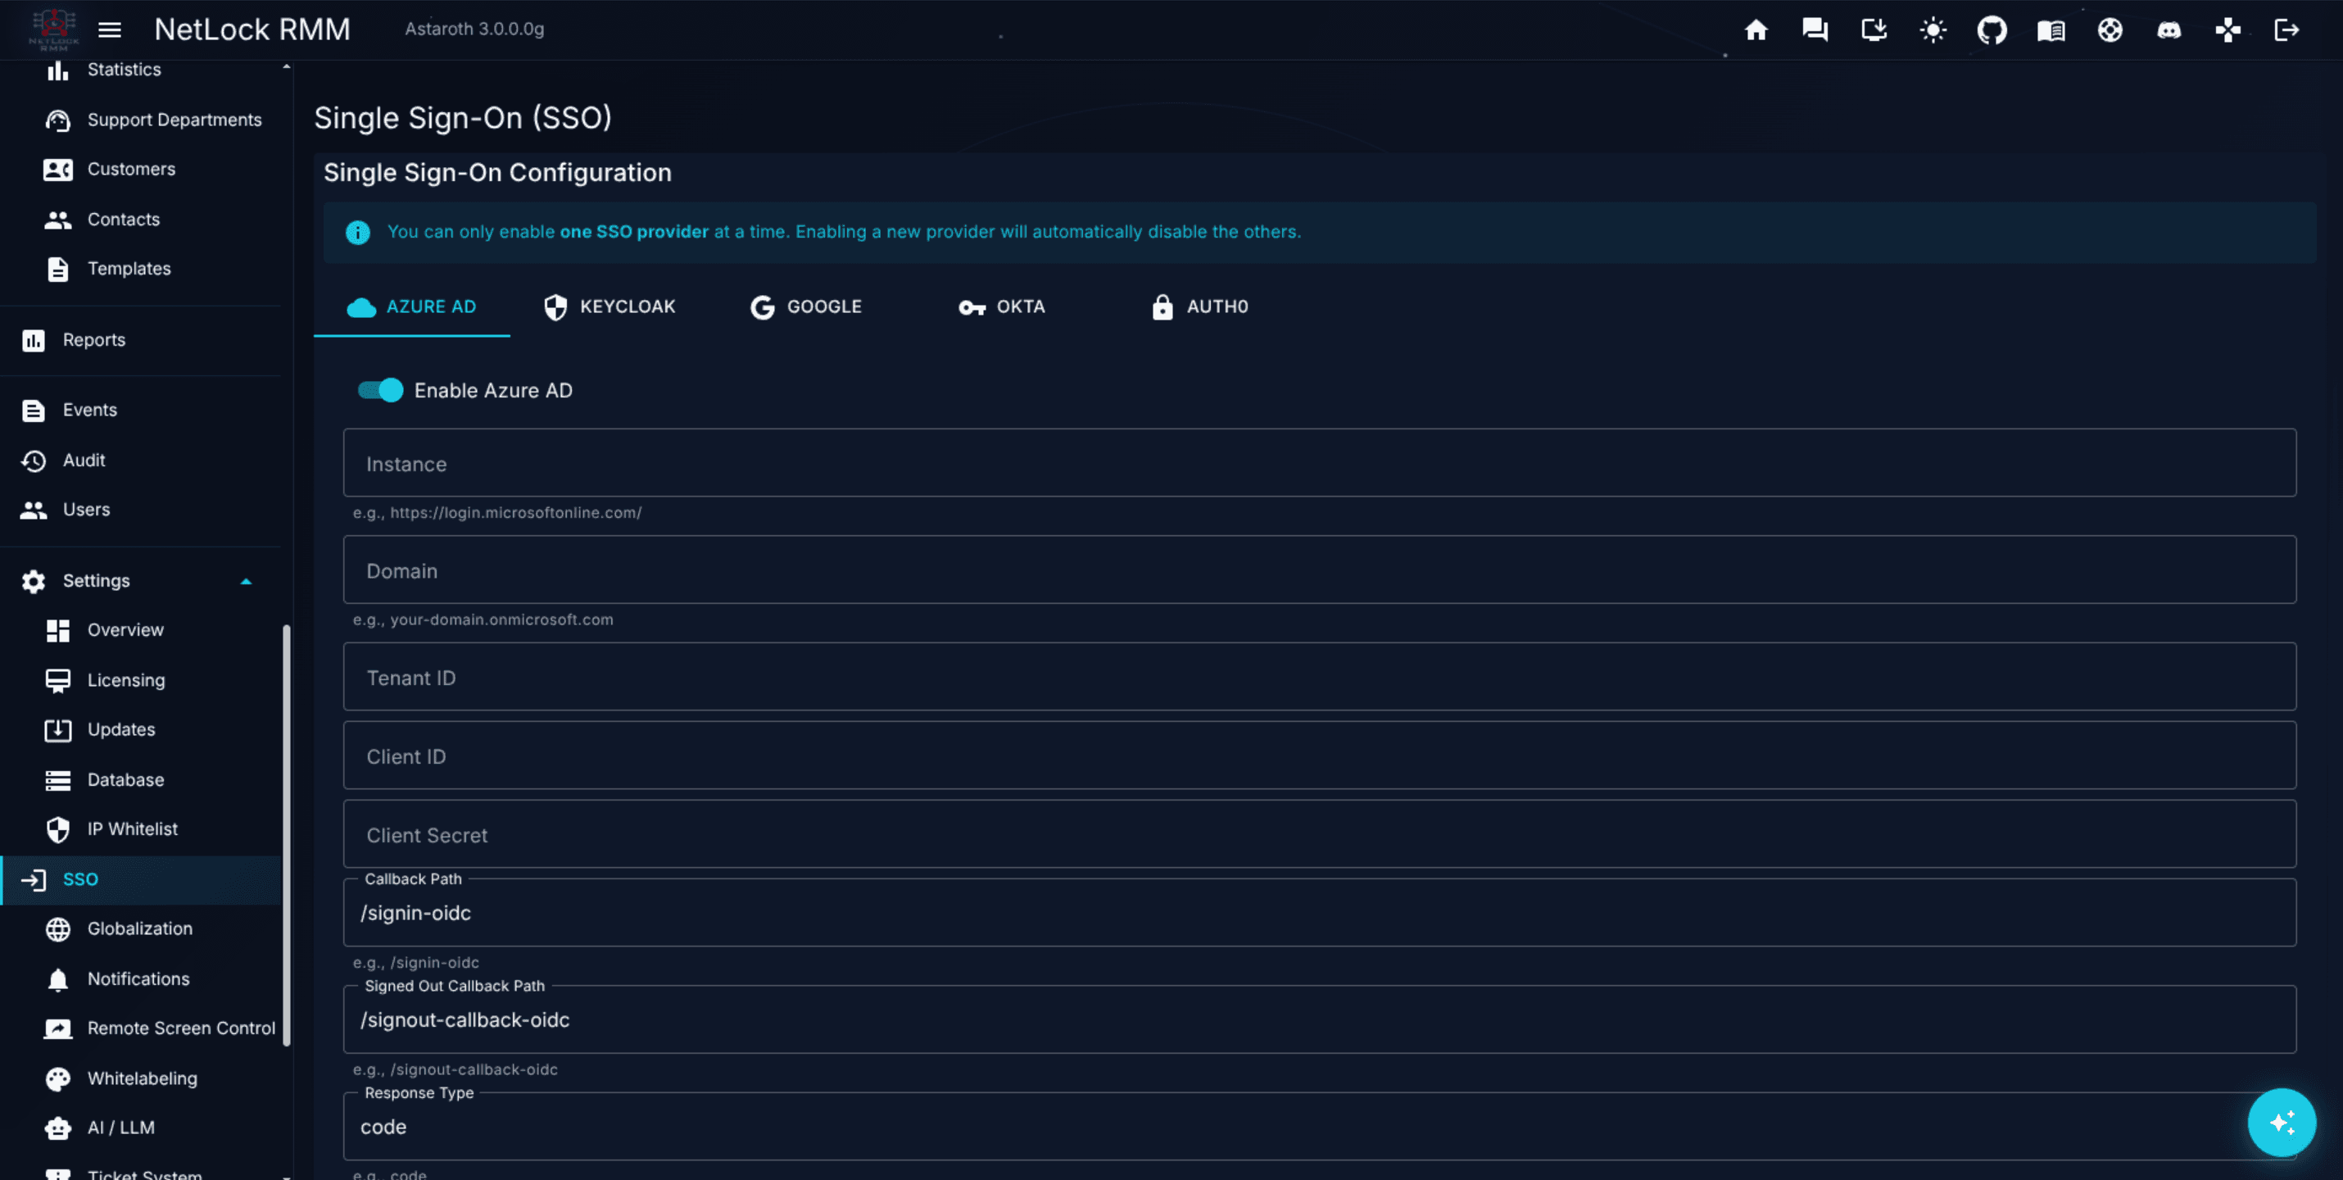
Task: Click the Single Sign-On (SSO) heading
Action: click(x=462, y=118)
